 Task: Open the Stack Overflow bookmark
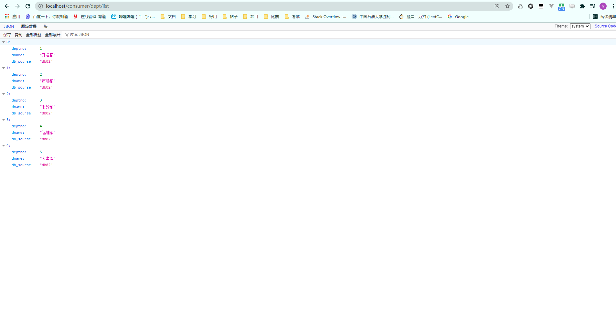tap(326, 16)
